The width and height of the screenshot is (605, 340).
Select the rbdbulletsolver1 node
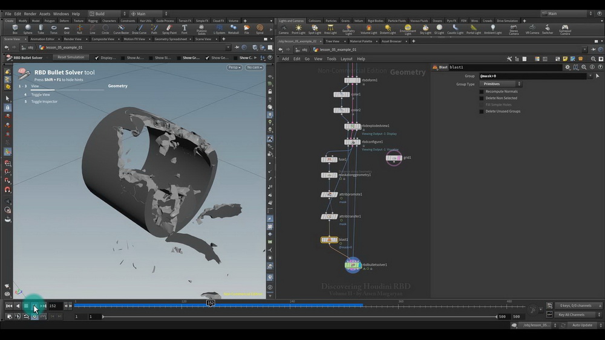pos(353,265)
